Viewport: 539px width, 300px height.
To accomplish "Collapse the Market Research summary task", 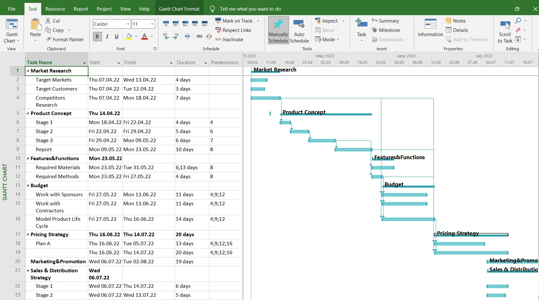I will coord(27,71).
